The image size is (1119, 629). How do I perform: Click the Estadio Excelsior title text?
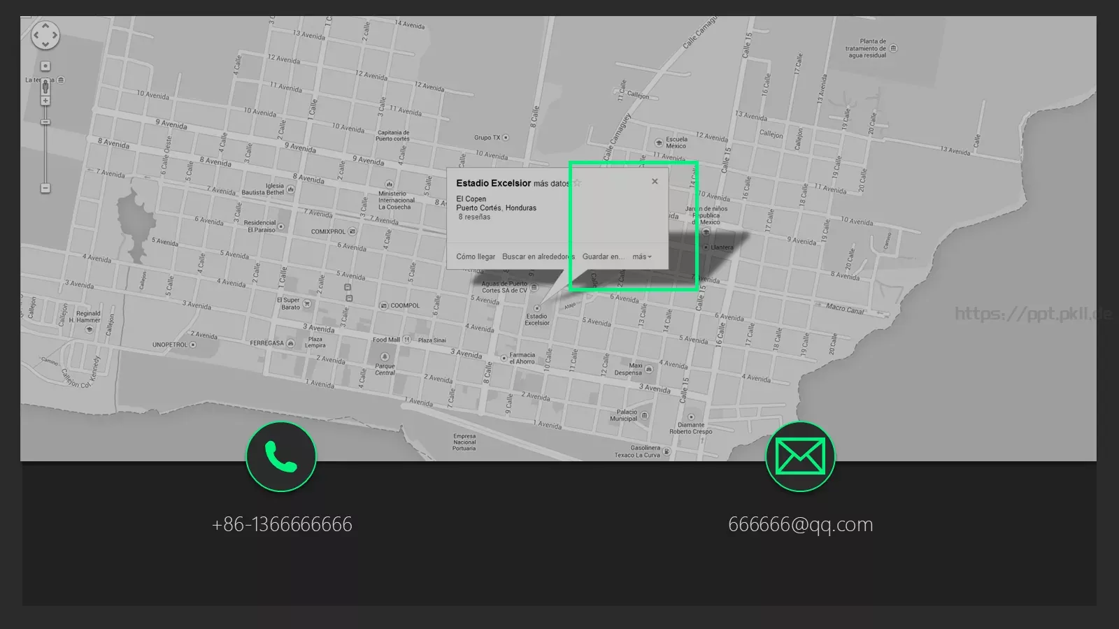coord(494,183)
